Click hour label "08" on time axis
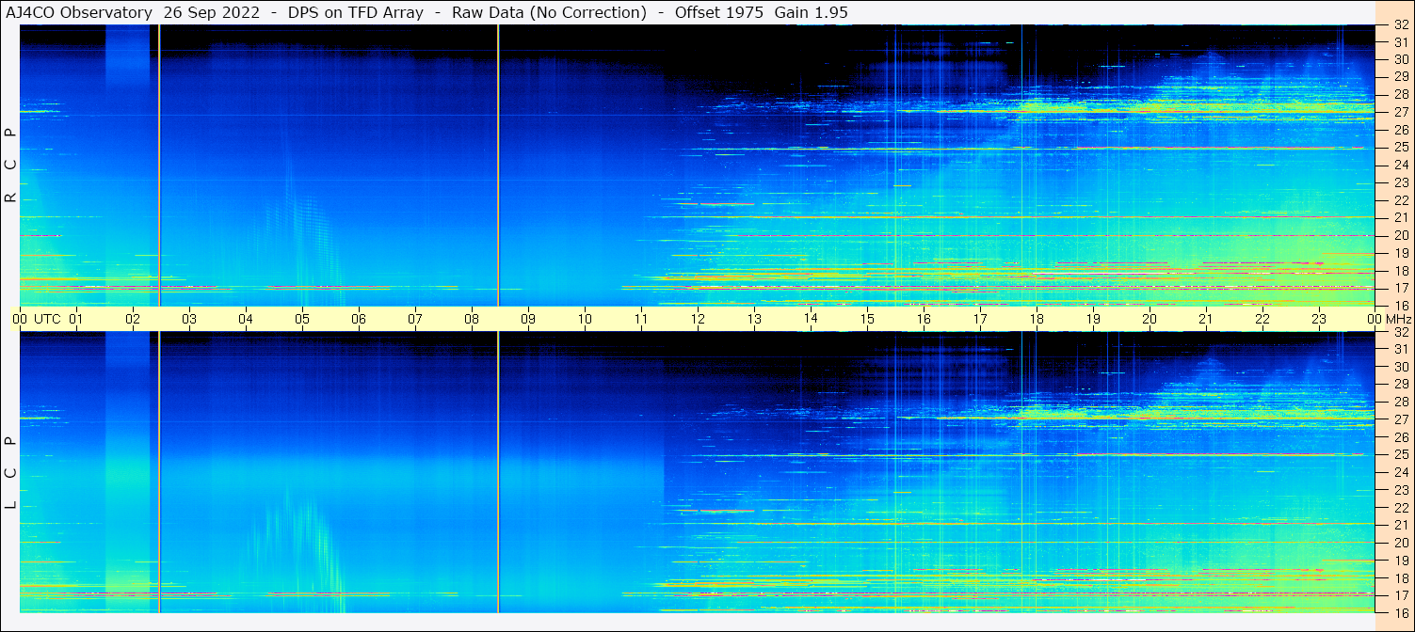Image resolution: width=1415 pixels, height=632 pixels. coord(472,319)
